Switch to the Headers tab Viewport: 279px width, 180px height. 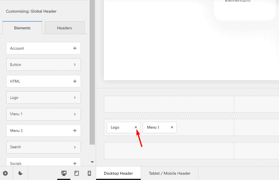click(64, 28)
